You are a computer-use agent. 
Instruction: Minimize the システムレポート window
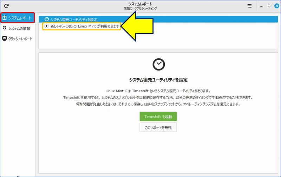(x=261, y=6)
